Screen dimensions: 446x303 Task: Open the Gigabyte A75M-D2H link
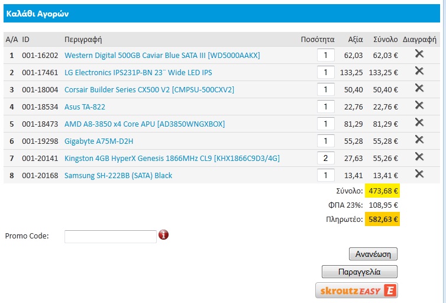(99, 141)
